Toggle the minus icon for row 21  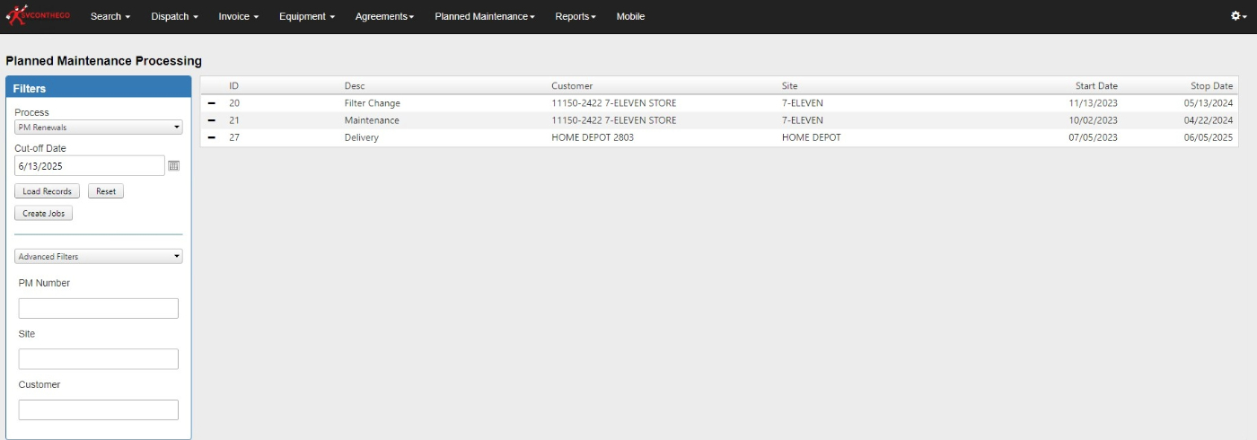[212, 120]
